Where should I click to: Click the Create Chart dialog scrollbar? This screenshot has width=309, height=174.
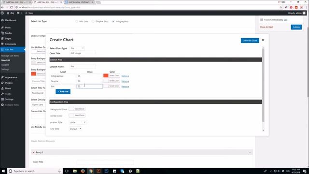pyautogui.click(x=263, y=85)
